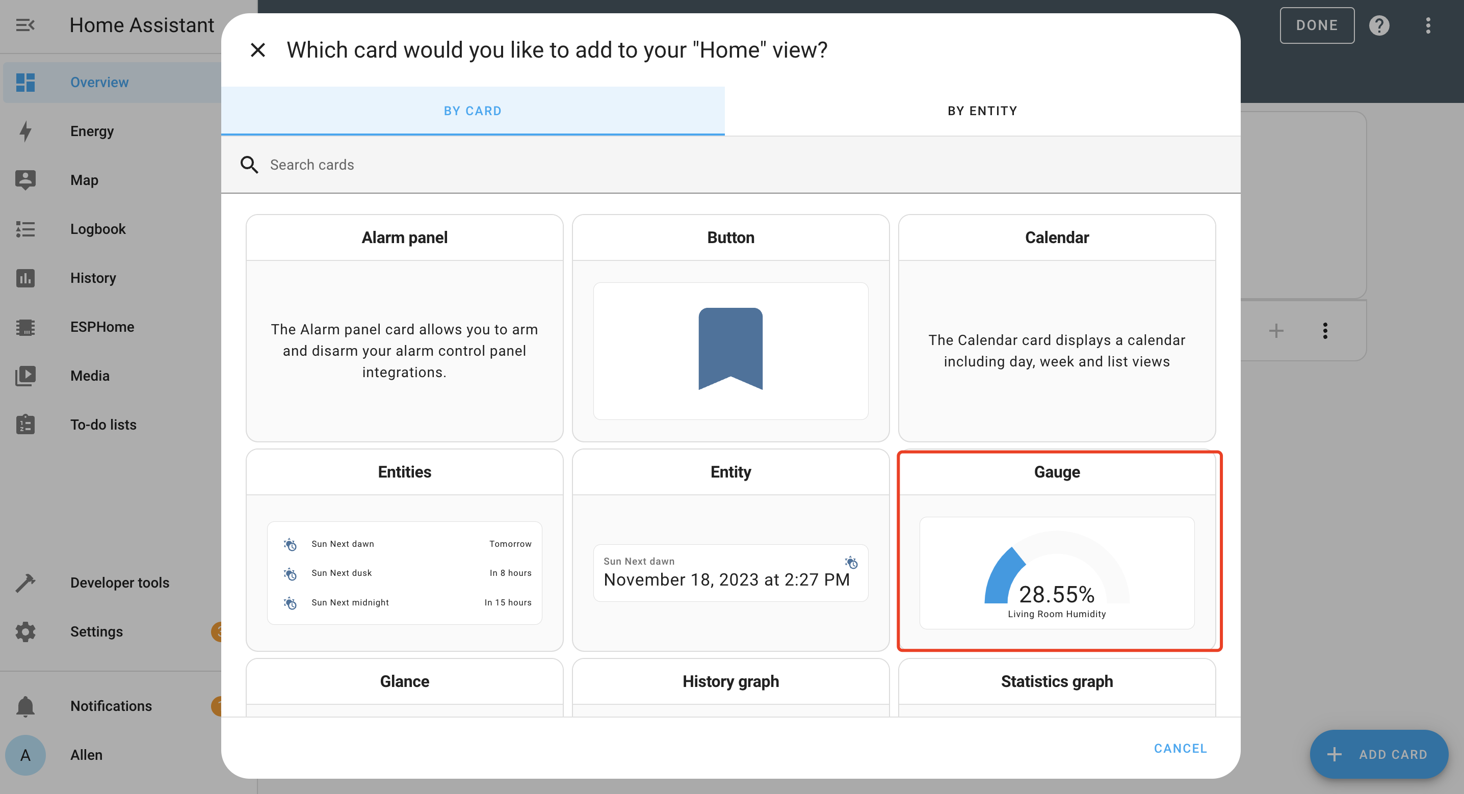This screenshot has height=794, width=1464.
Task: Click the search magnifier icon
Action: tap(249, 165)
